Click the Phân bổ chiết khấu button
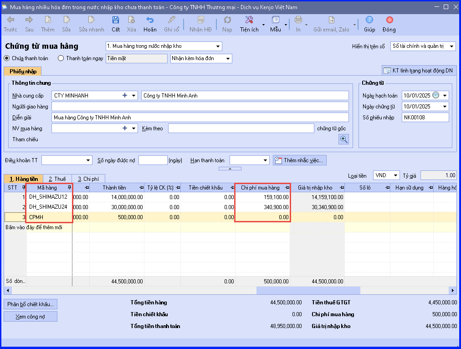The height and width of the screenshot is (349, 461). point(31,304)
